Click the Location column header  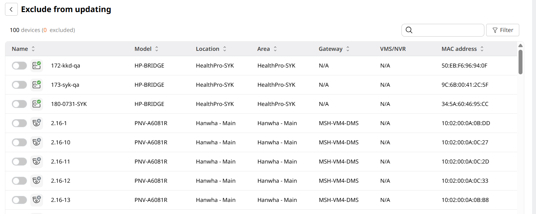[207, 49]
